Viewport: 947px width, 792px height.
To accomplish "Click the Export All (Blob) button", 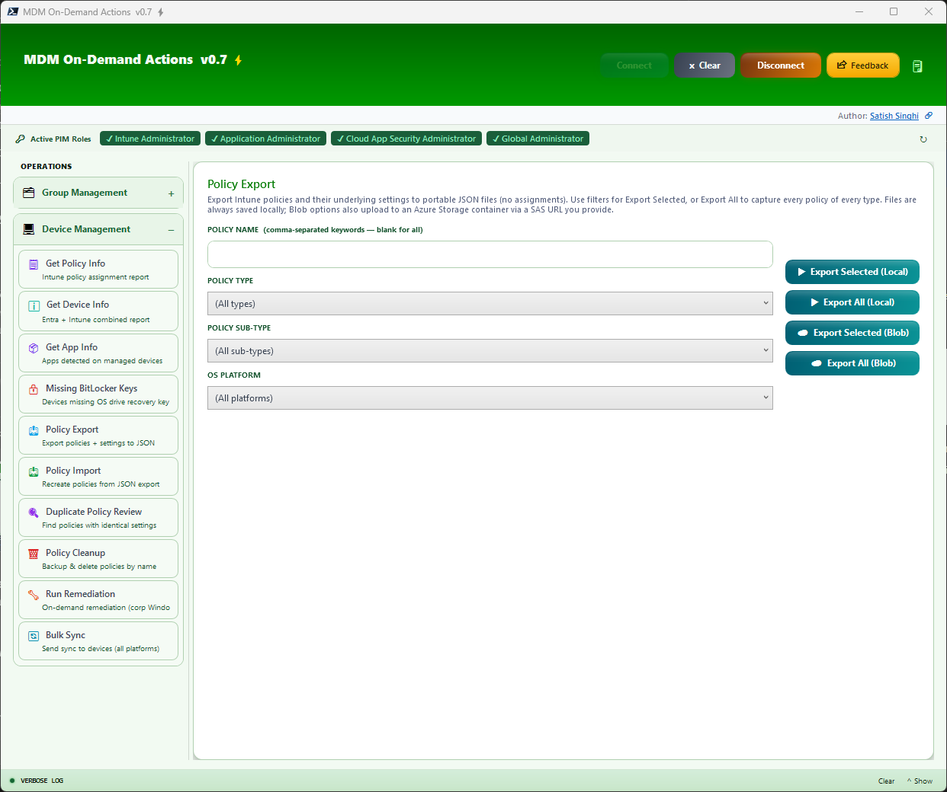I will click(x=852, y=363).
